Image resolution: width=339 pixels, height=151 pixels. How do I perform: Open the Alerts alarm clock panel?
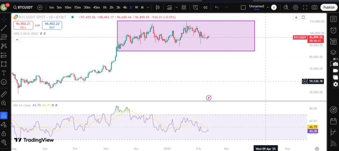tap(333, 30)
